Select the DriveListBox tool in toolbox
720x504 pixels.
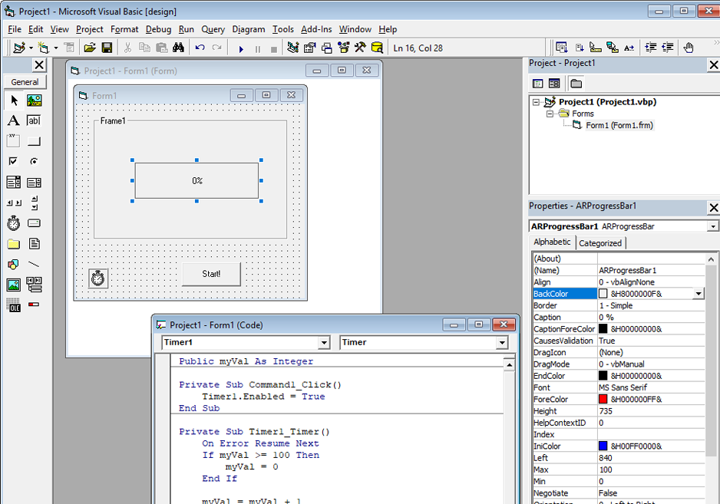(x=34, y=223)
